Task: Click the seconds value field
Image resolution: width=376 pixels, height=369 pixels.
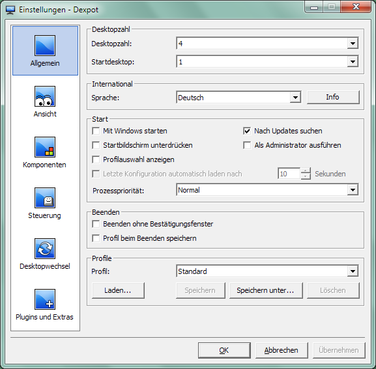Action: pos(289,174)
